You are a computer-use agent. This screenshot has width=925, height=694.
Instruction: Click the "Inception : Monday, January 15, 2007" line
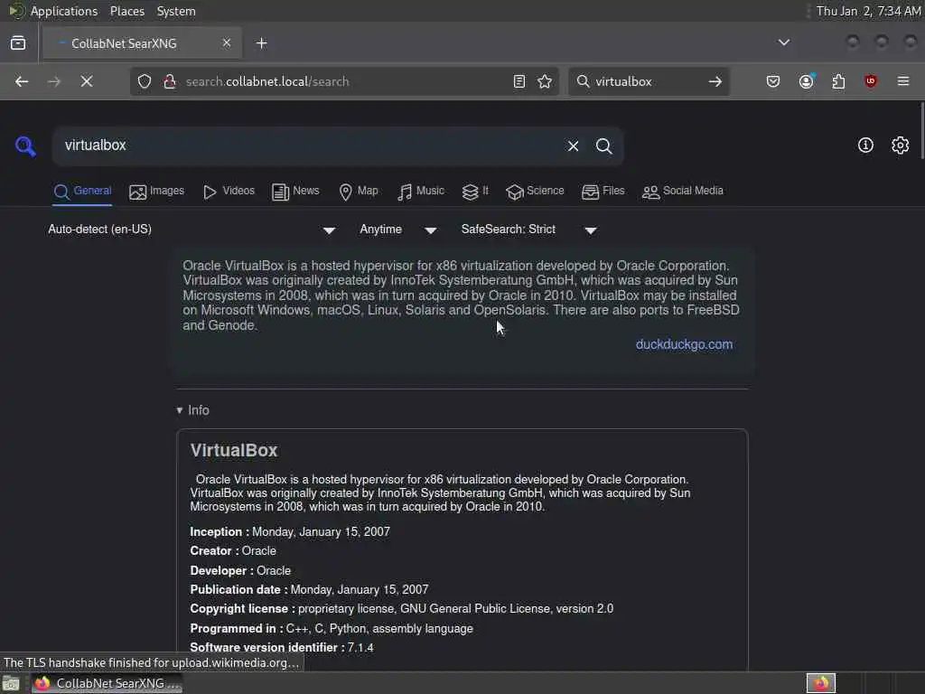coord(290,532)
